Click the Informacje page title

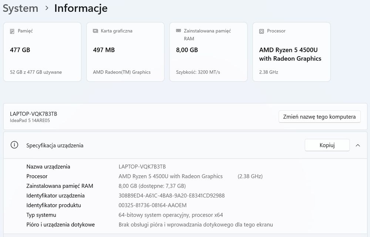coord(81,8)
